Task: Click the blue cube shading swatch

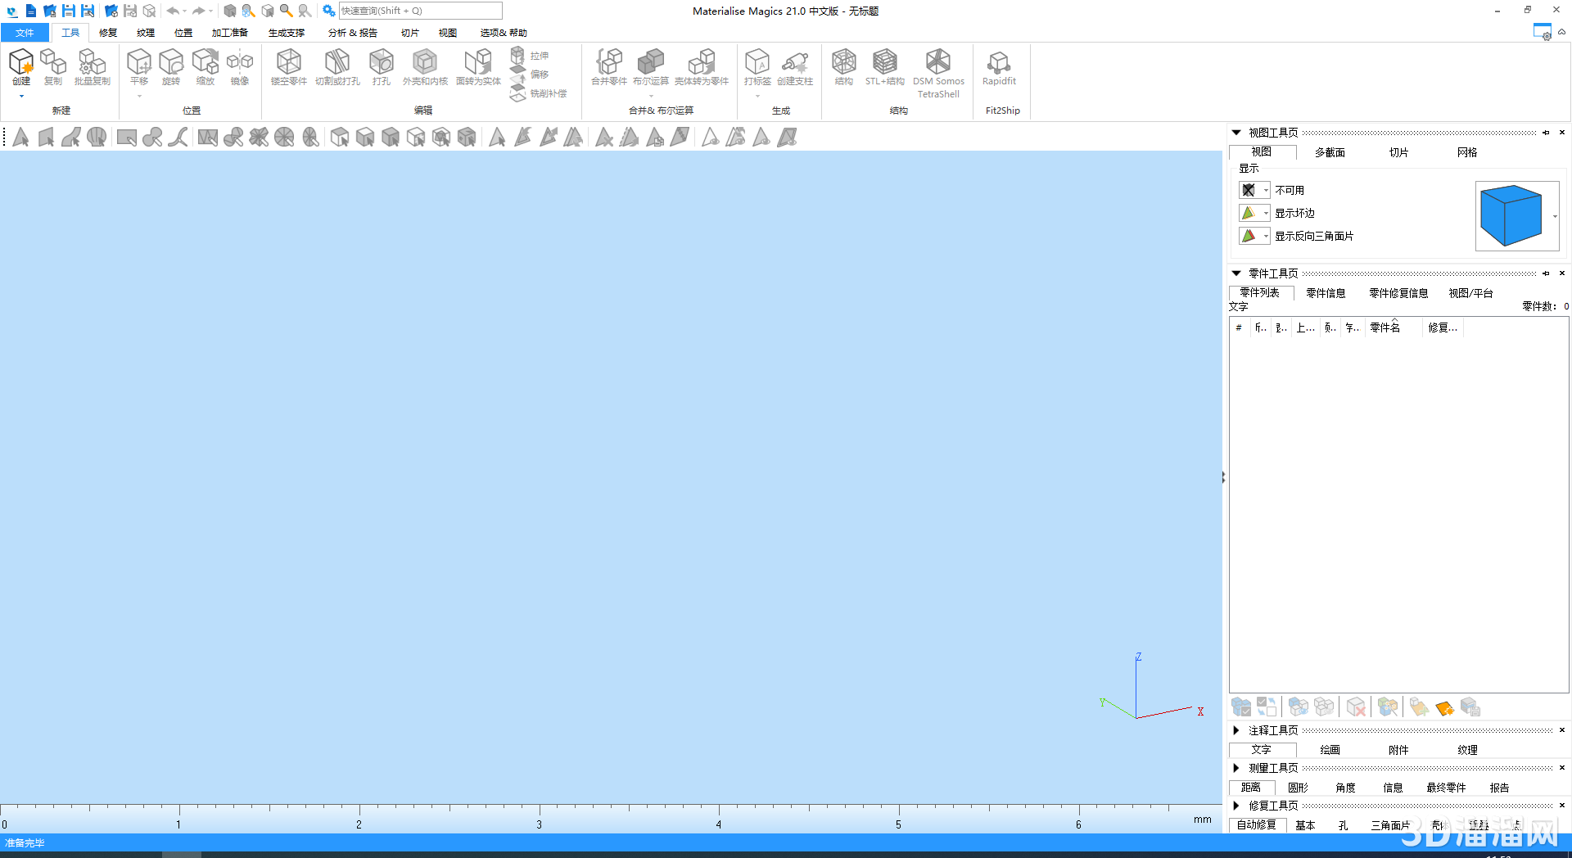Action: (x=1511, y=216)
